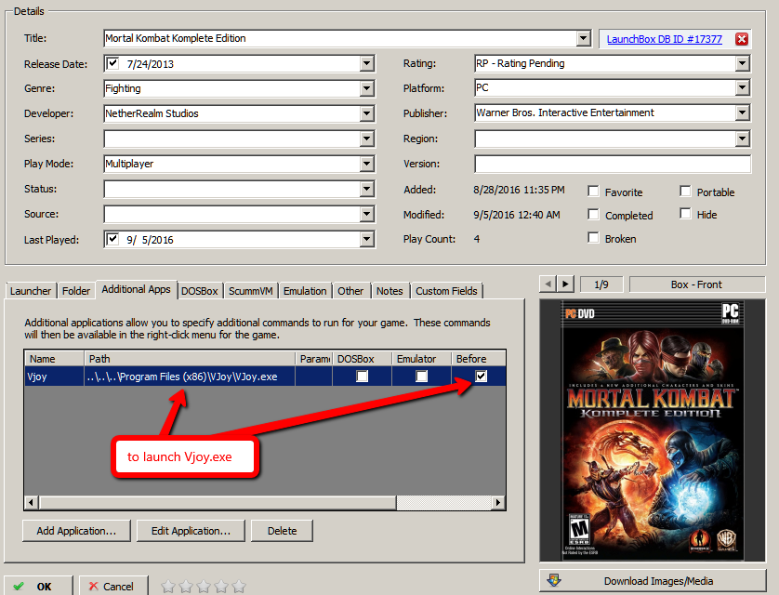
Task: Mark game as Completed
Action: tap(593, 214)
